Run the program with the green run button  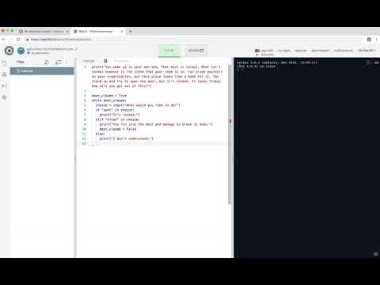(169, 50)
